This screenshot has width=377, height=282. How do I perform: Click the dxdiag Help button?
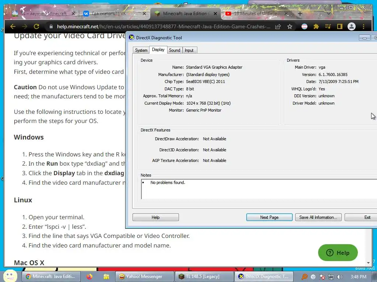156,217
